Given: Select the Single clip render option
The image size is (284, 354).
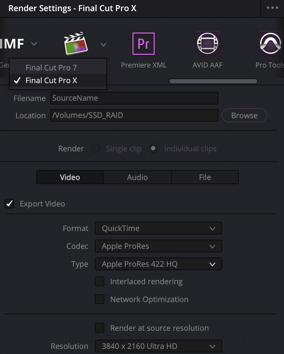Looking at the screenshot, I should click(96, 149).
